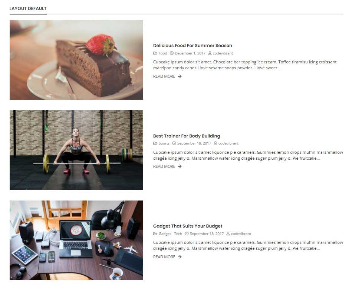
Task: Click the user icon on the Gadget post
Action: [228, 233]
